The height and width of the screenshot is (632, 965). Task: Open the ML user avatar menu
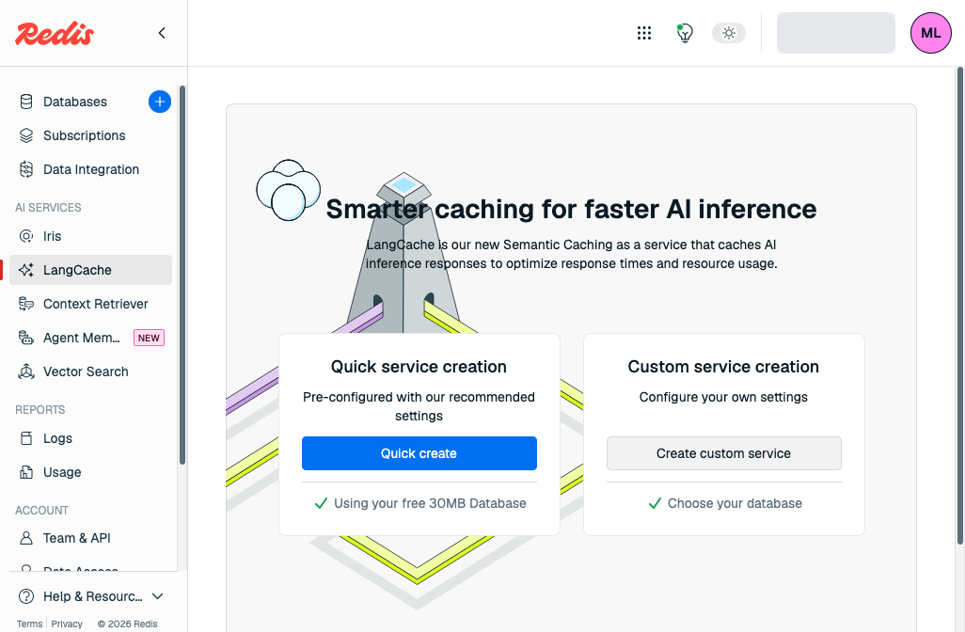click(930, 33)
